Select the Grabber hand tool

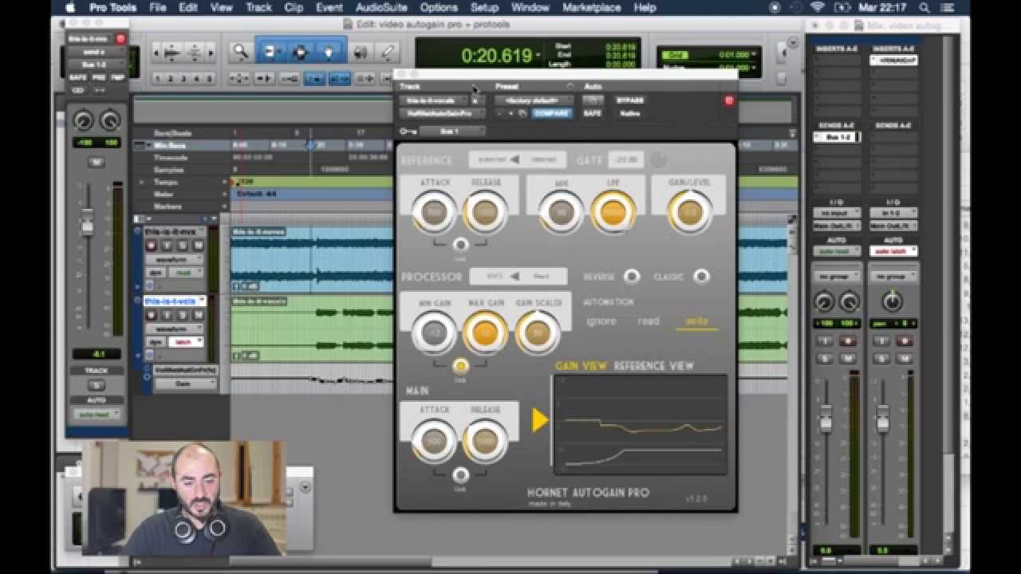click(329, 53)
